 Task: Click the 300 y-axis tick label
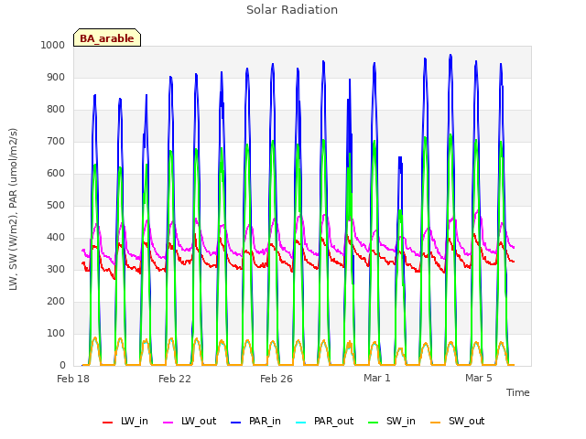56,269
